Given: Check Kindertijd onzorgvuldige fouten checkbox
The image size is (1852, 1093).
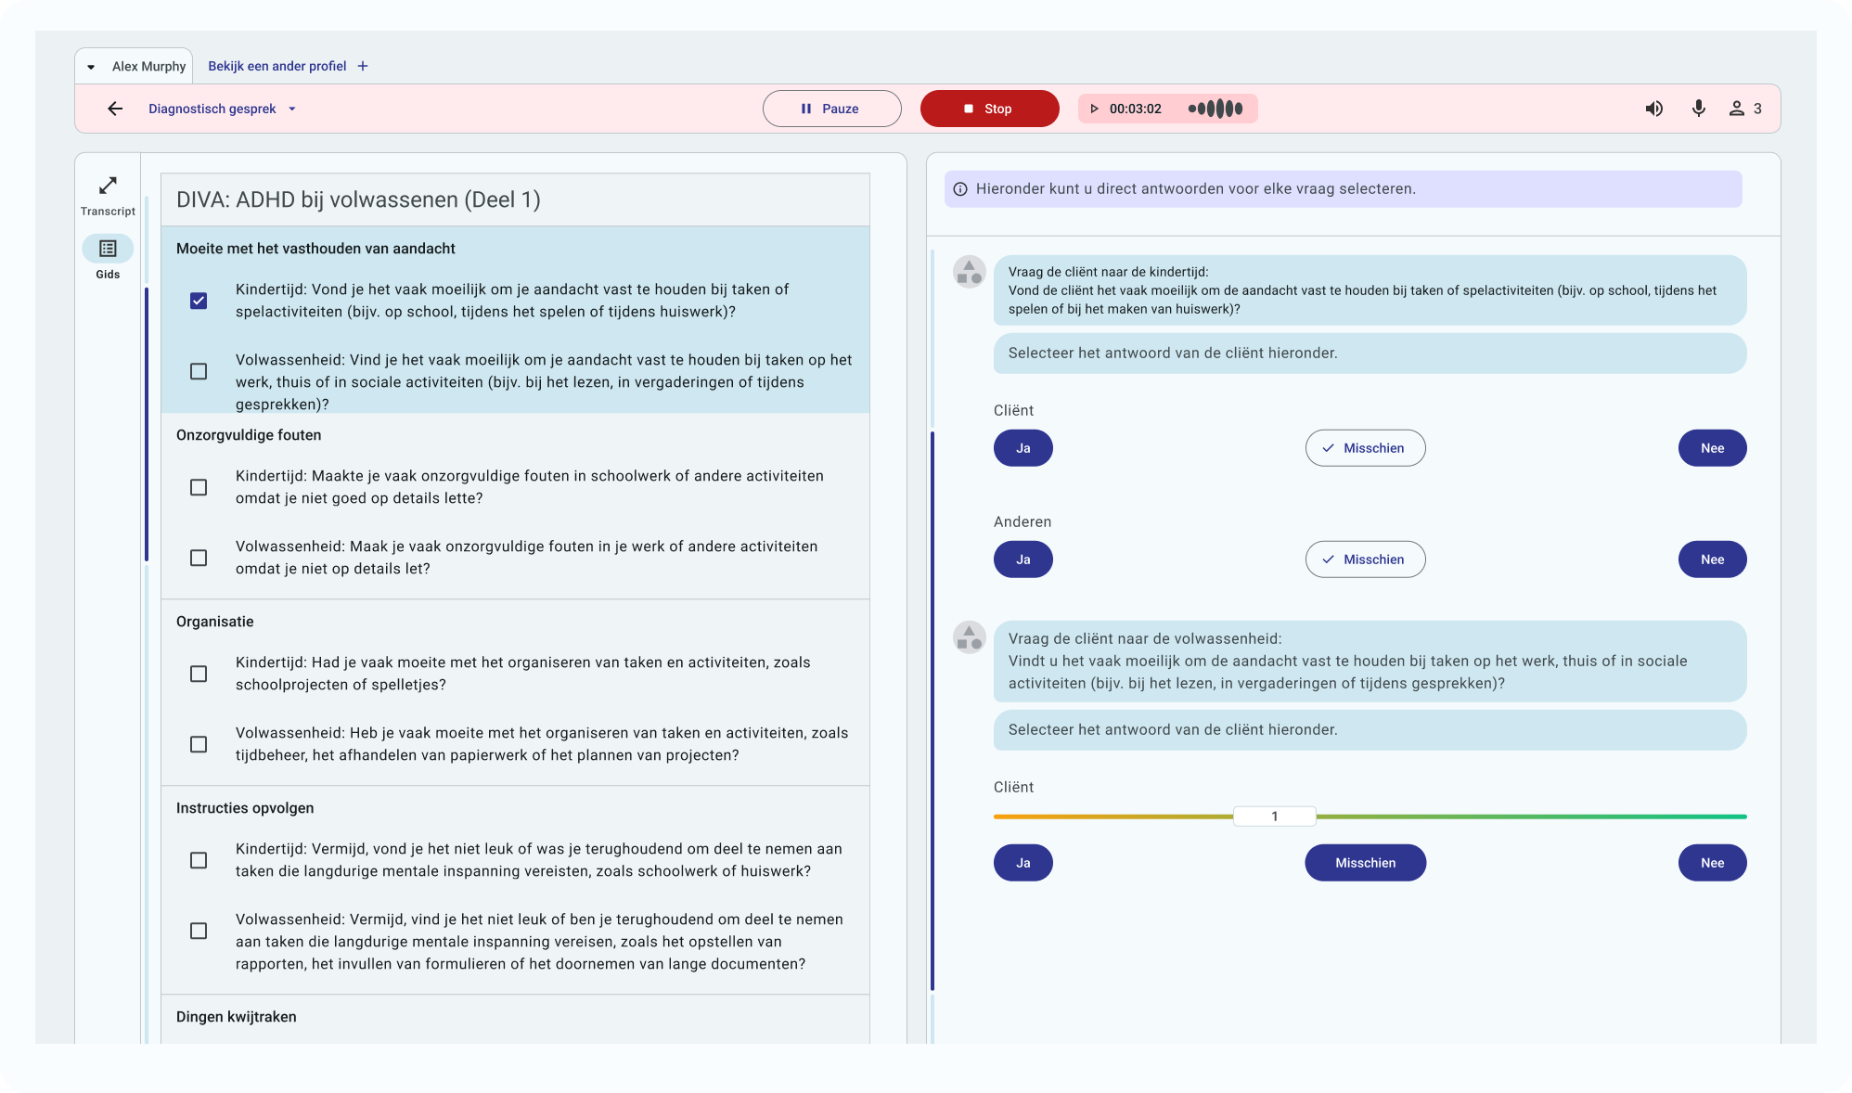Looking at the screenshot, I should pyautogui.click(x=199, y=487).
